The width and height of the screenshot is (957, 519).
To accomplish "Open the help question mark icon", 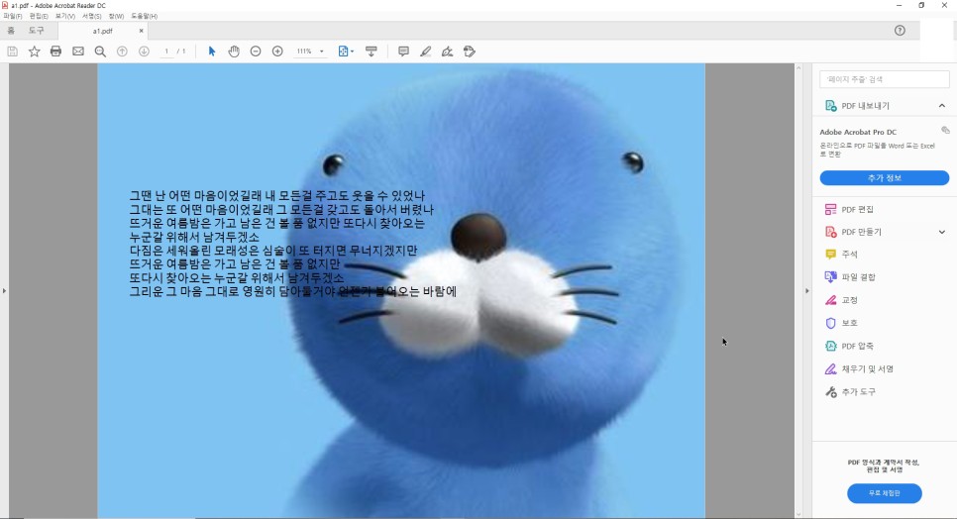I will coord(900,31).
